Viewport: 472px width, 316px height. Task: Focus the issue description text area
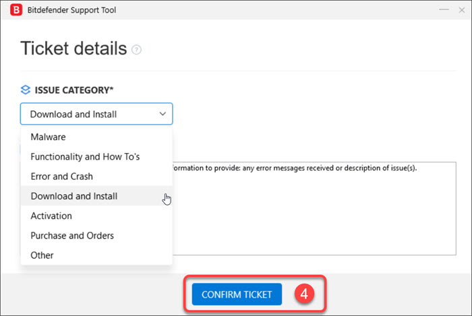pyautogui.click(x=314, y=209)
